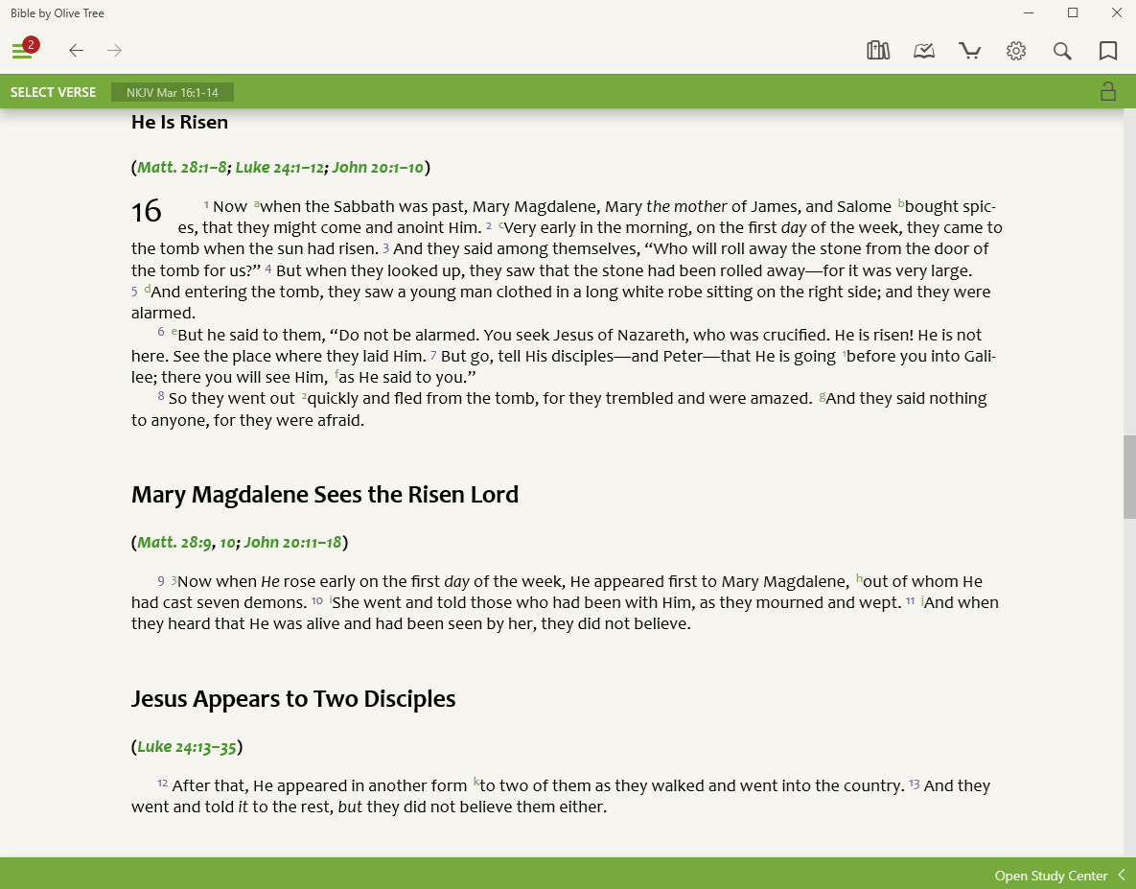Viewport: 1136px width, 889px height.
Task: Click the vertical scrollbar thumb
Action: click(1129, 477)
